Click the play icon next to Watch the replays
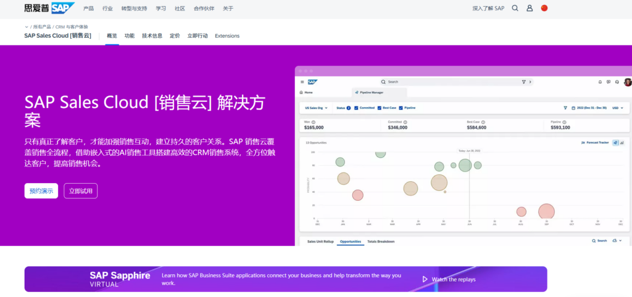This screenshot has height=297, width=632. click(425, 279)
